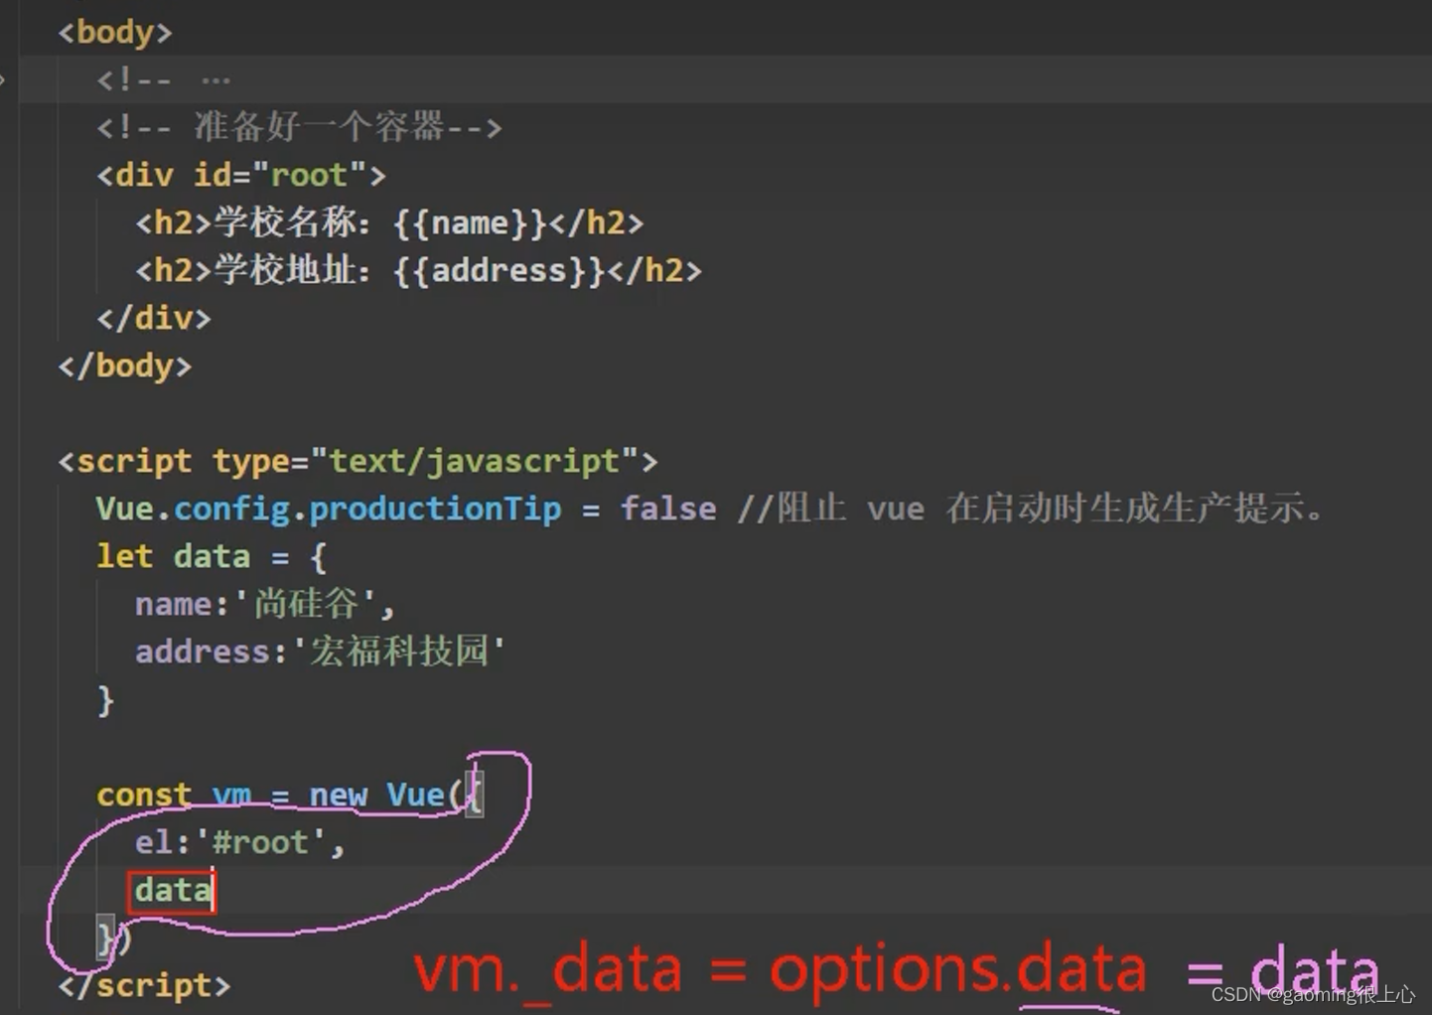Image resolution: width=1432 pixels, height=1015 pixels.
Task: Click the "text/javascript" type value
Action: [x=475, y=462]
